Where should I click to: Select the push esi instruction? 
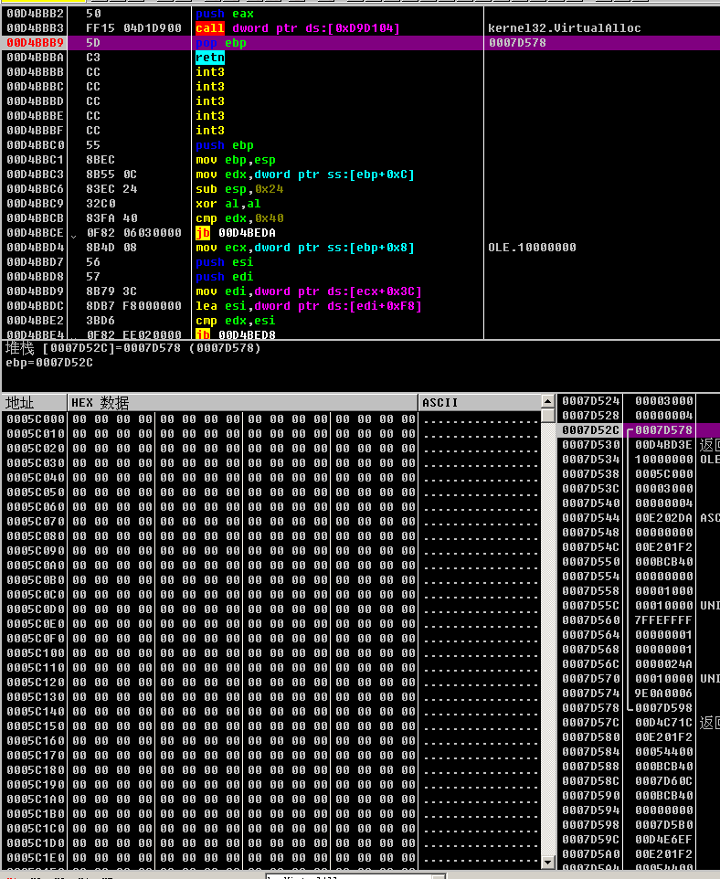tap(224, 262)
